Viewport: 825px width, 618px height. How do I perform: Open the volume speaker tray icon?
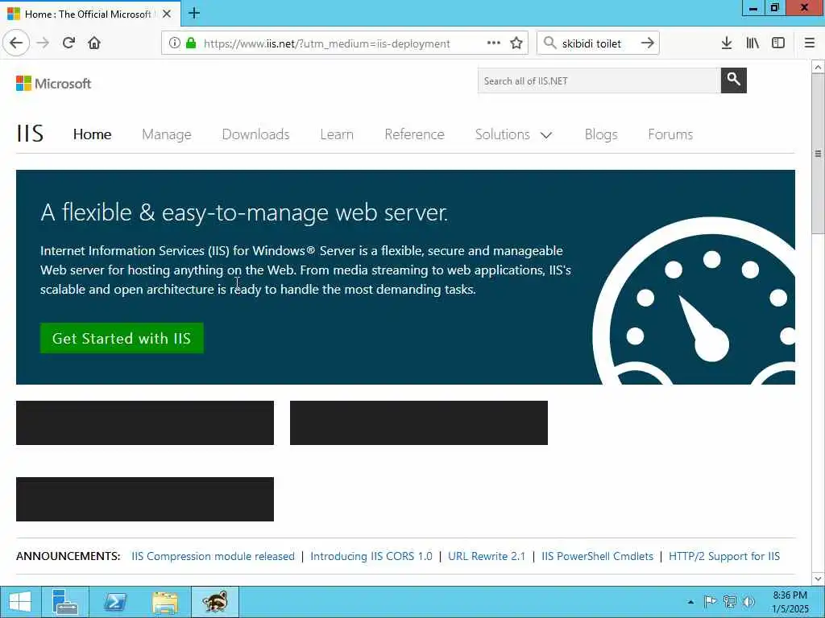click(x=748, y=602)
